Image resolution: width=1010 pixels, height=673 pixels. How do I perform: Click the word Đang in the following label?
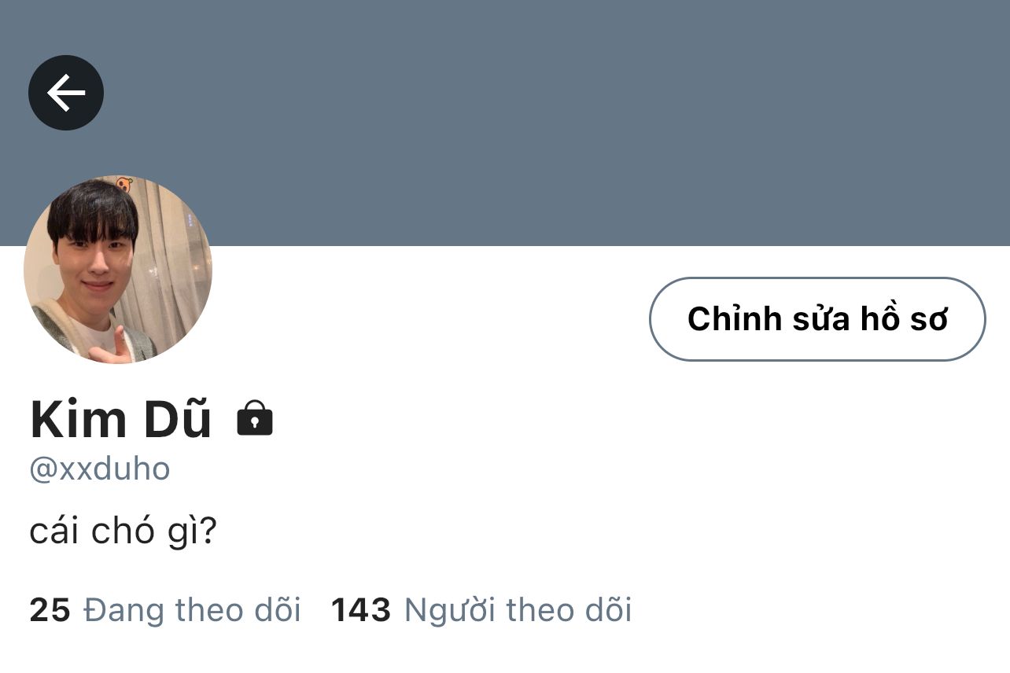pos(123,611)
